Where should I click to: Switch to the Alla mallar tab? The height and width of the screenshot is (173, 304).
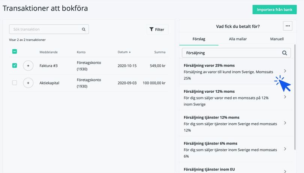238,39
